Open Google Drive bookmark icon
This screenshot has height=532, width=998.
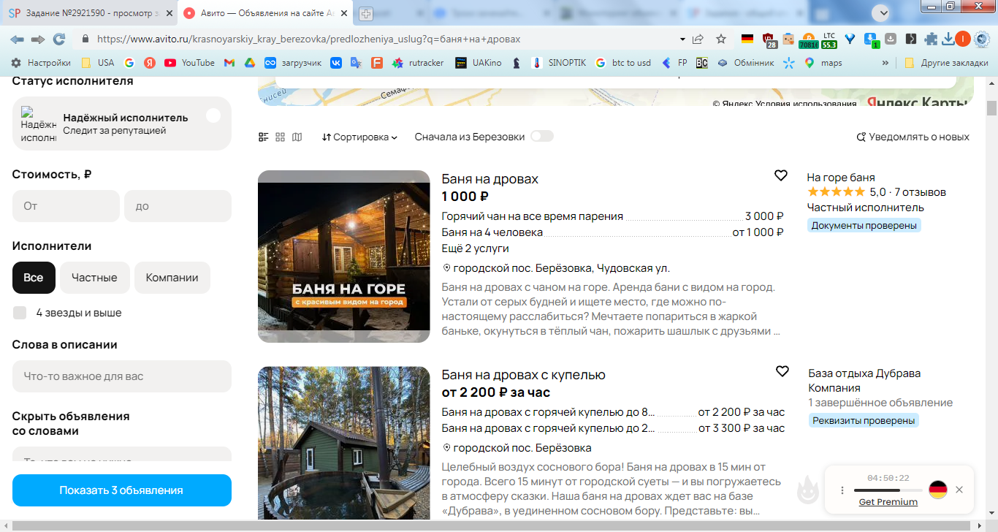(x=249, y=63)
